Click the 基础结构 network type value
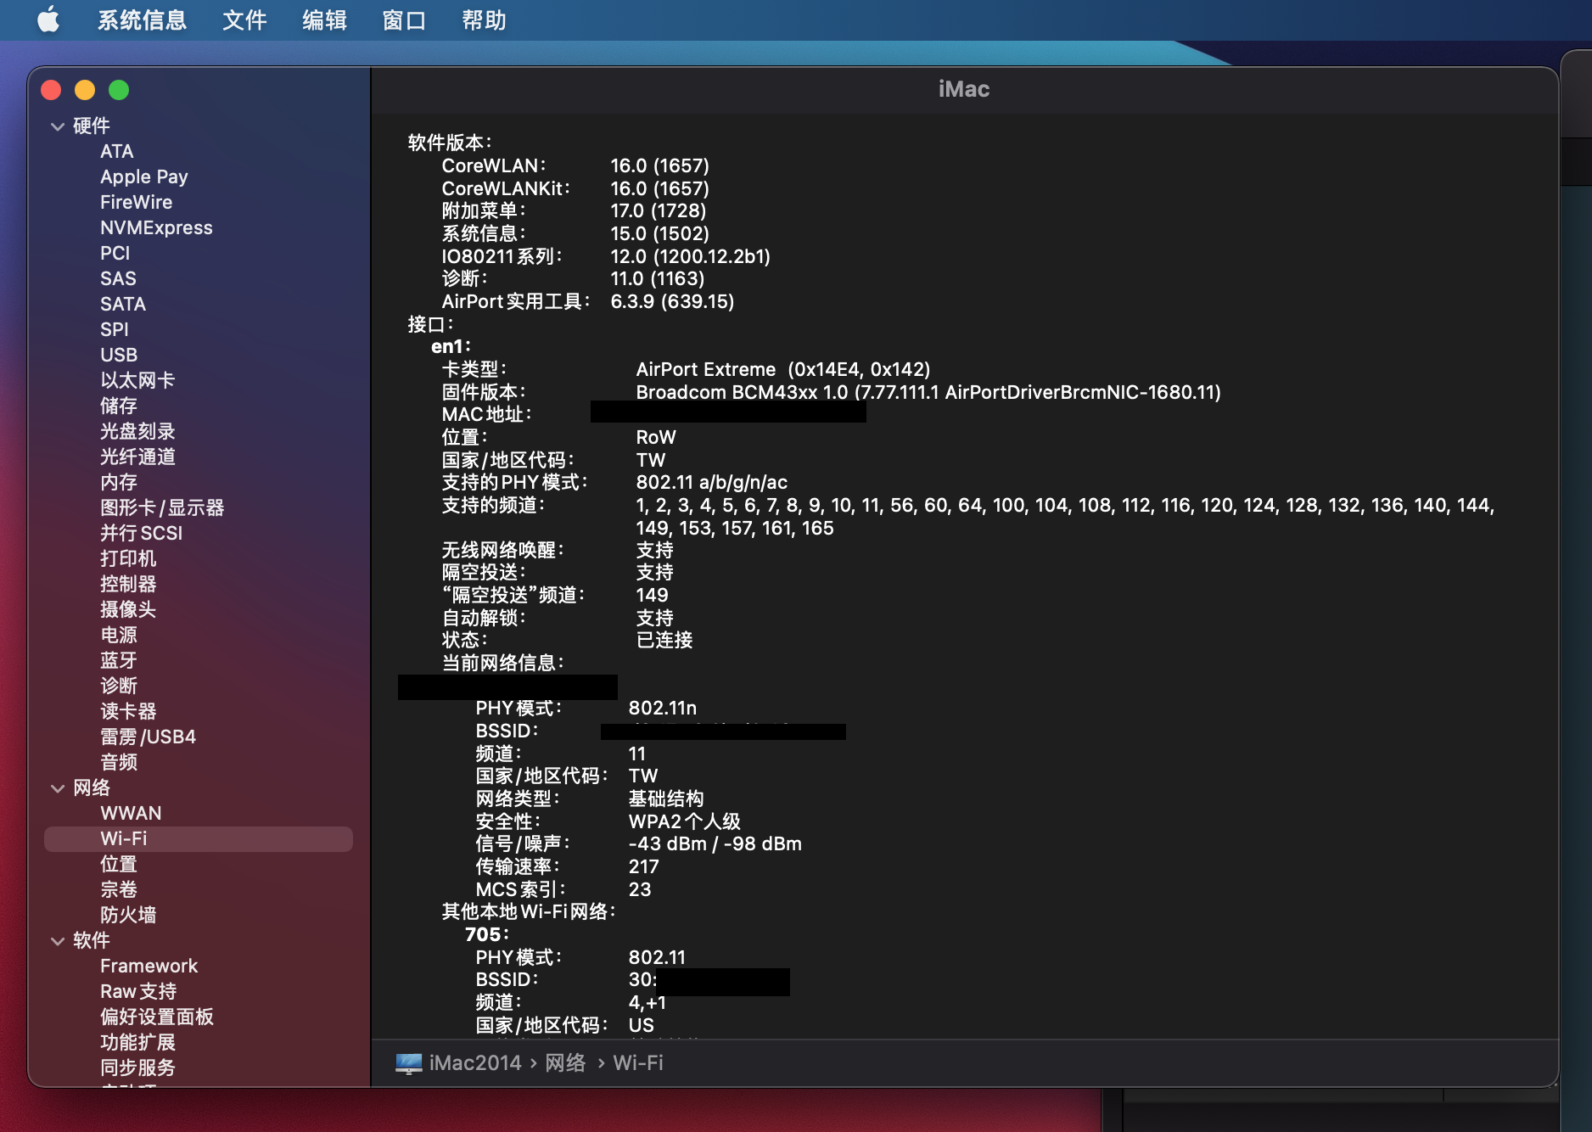Screen dimensions: 1592x1132 [666, 799]
